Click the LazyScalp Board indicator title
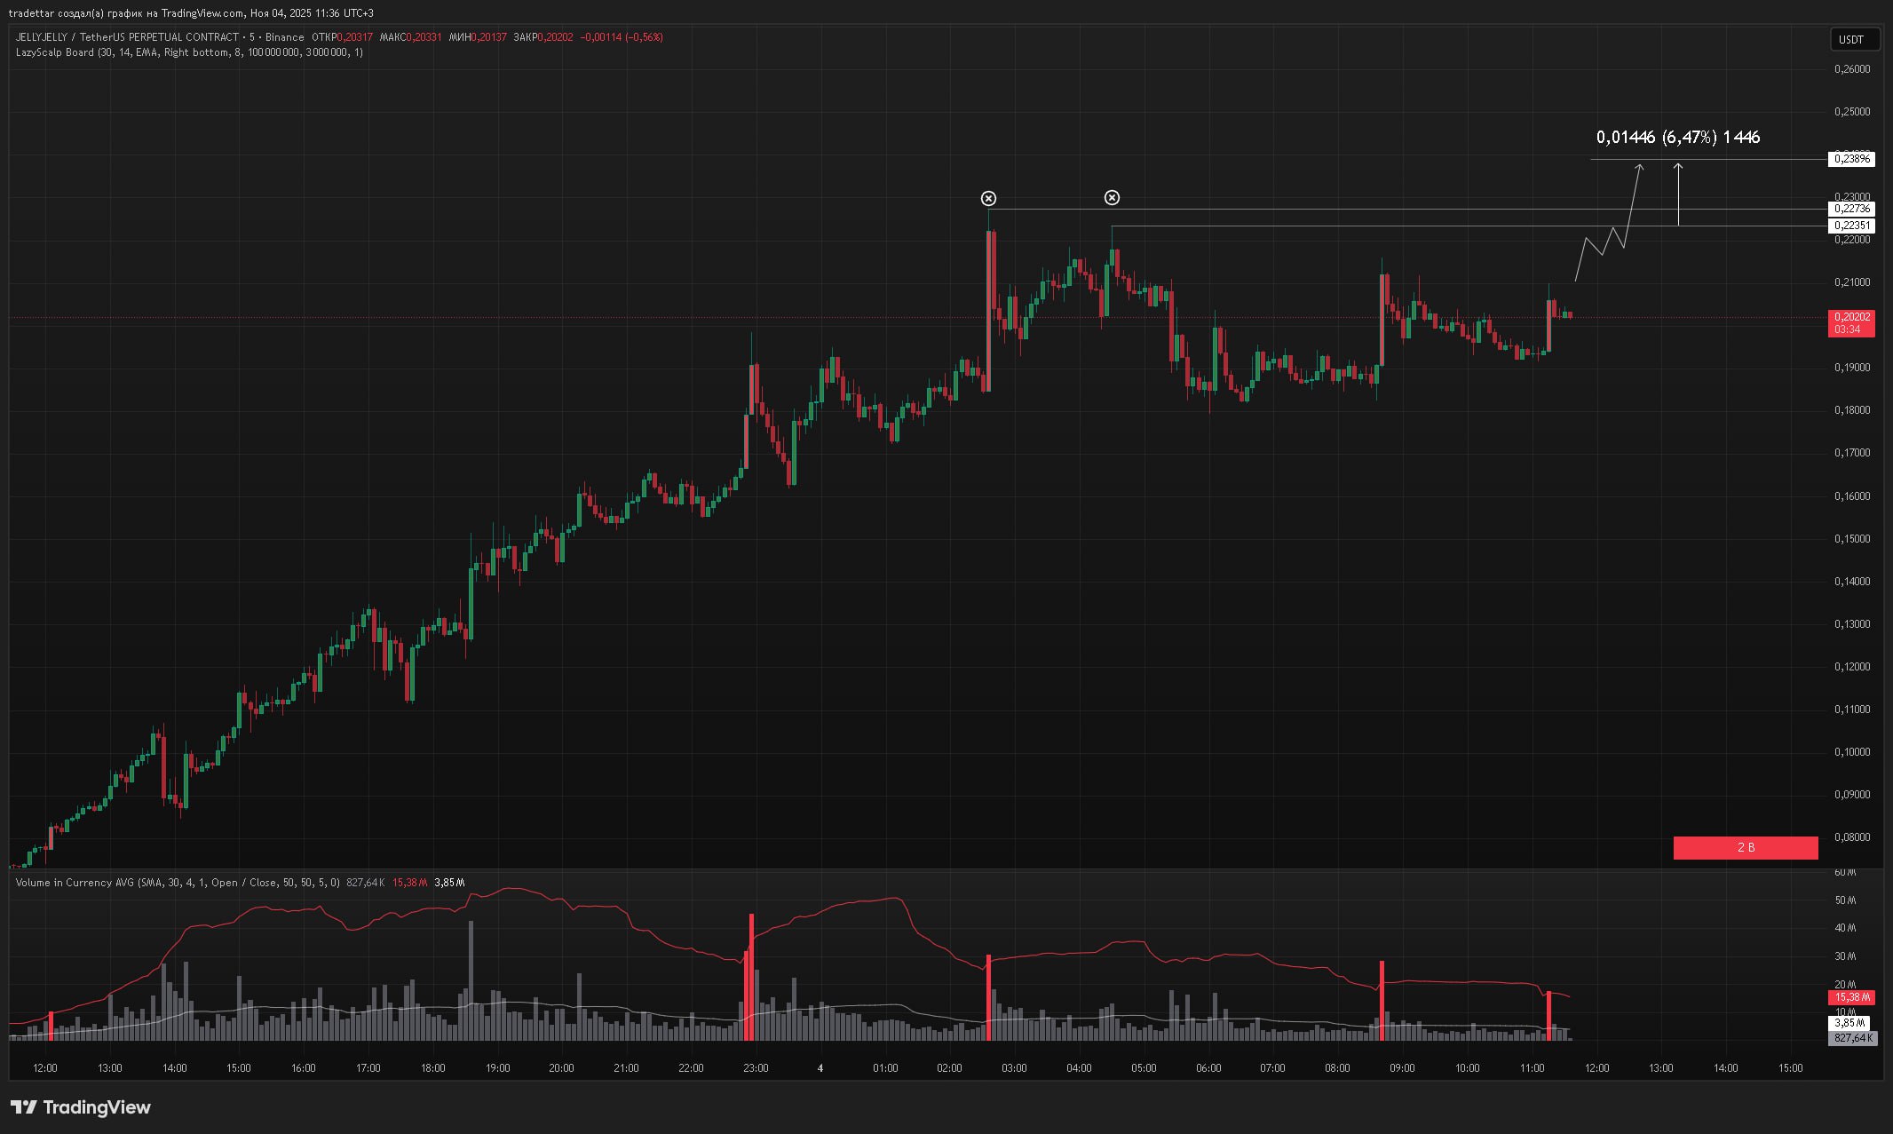The width and height of the screenshot is (1893, 1134). pos(55,52)
